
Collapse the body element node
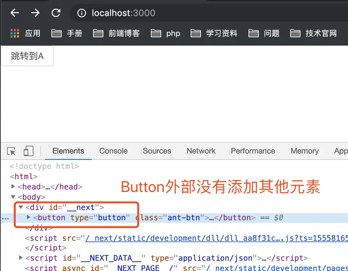[x=13, y=197]
